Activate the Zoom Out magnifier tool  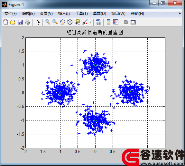(x=55, y=22)
